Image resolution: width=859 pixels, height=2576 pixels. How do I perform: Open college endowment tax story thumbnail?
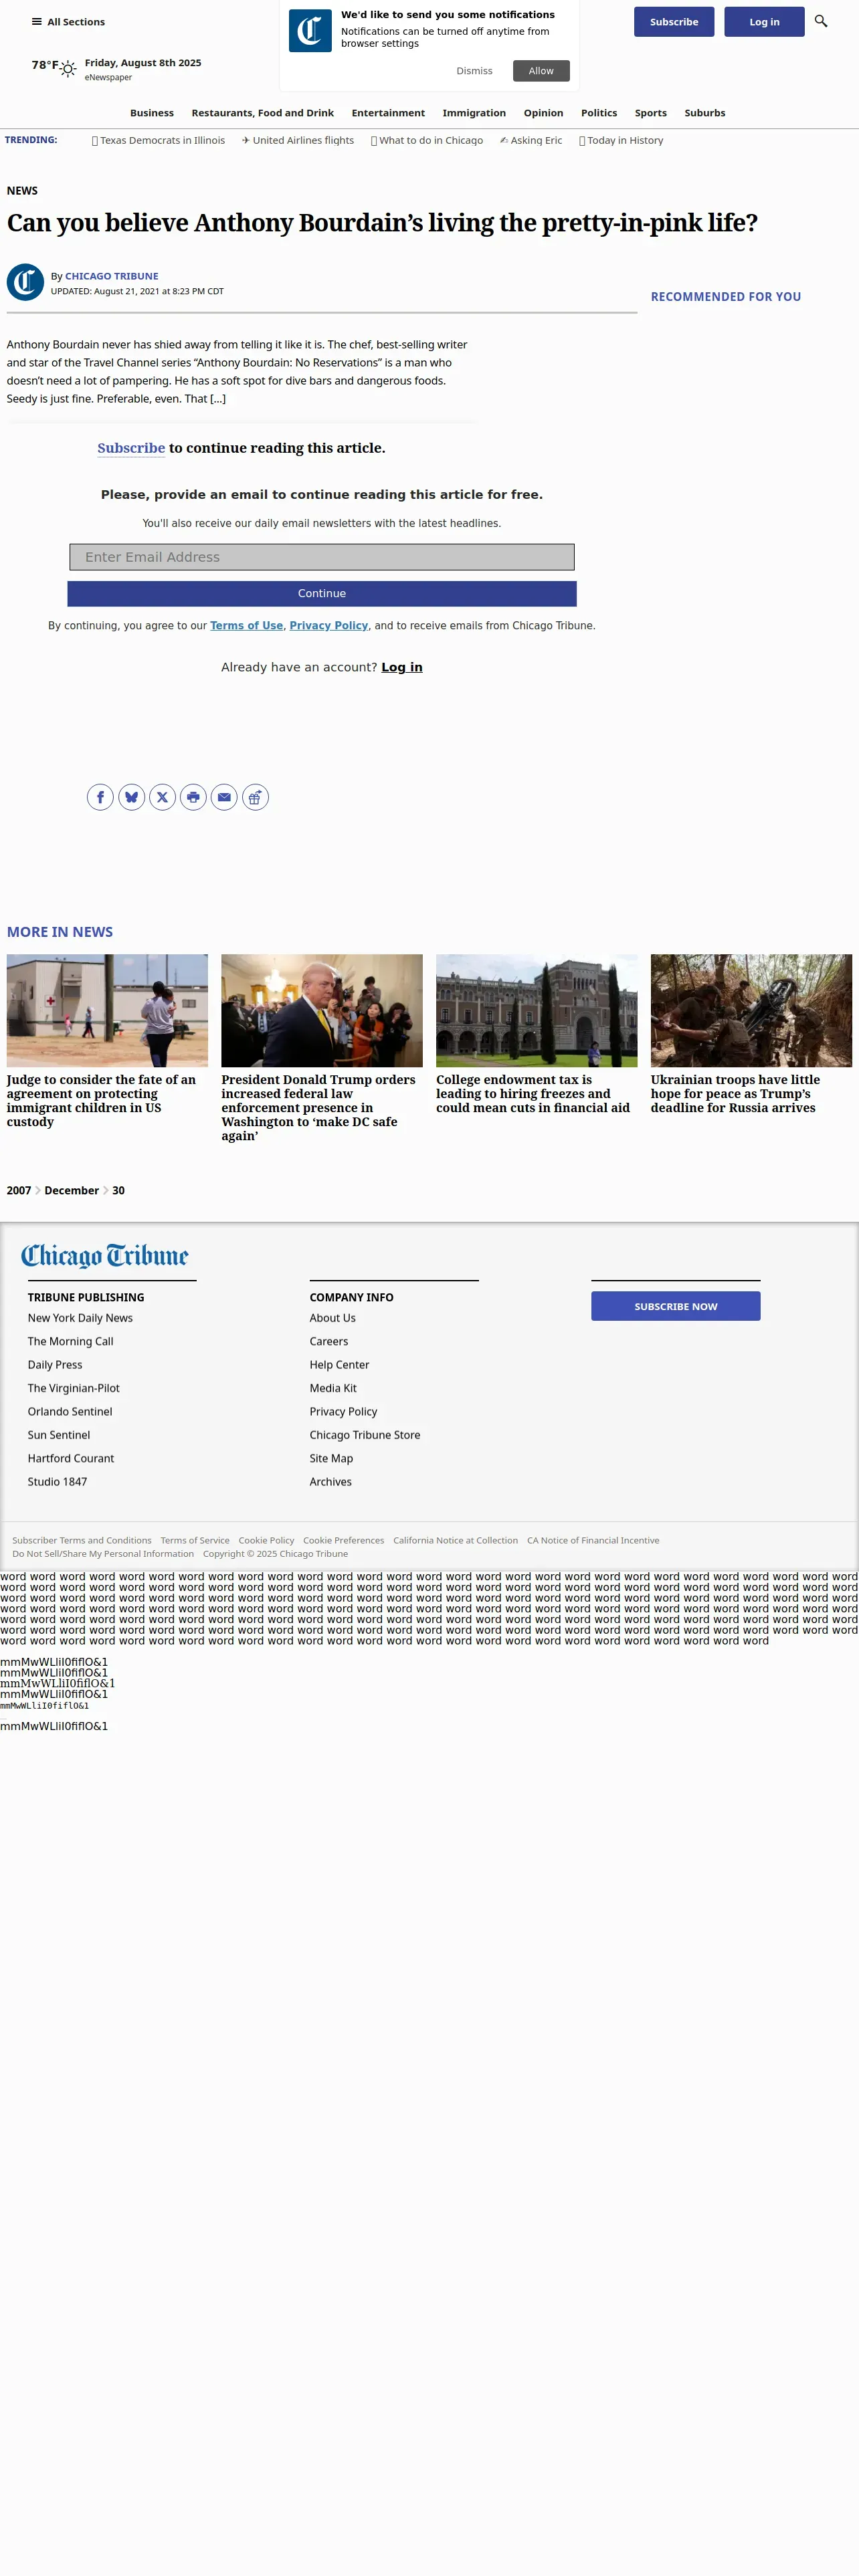click(x=536, y=1010)
